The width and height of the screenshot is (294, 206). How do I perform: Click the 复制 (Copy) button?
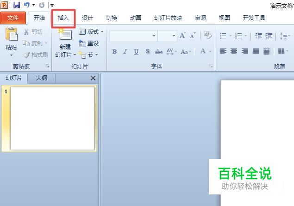tap(32, 43)
